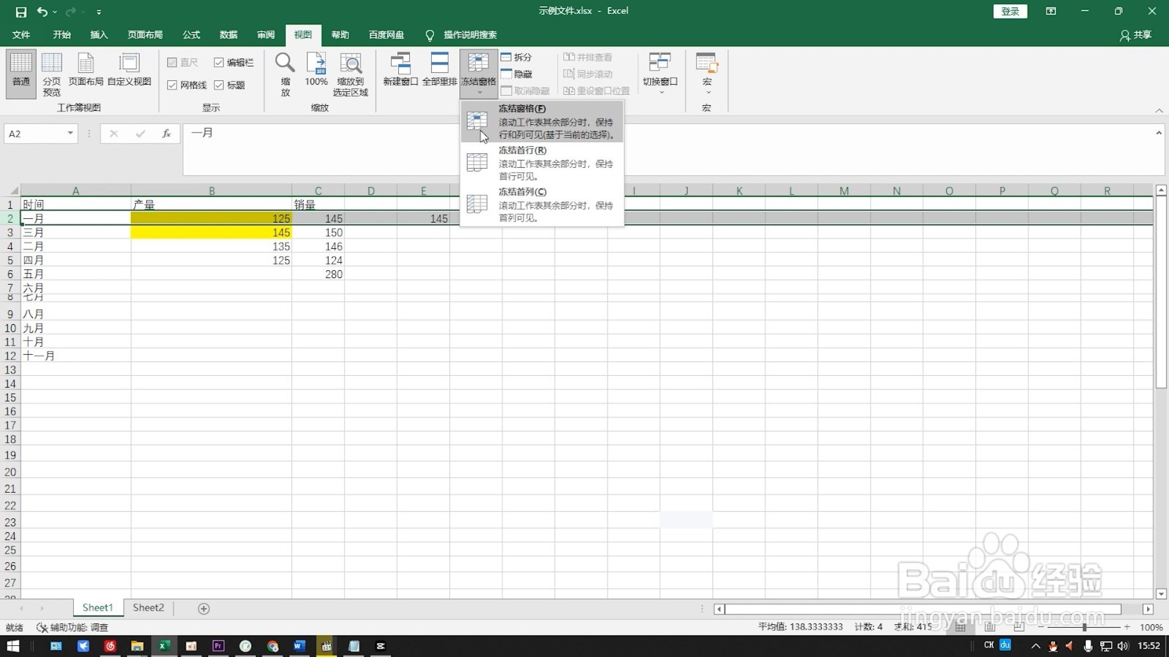Toggle the Ruler (直尺) checkbox
The height and width of the screenshot is (657, 1169).
[x=183, y=63]
